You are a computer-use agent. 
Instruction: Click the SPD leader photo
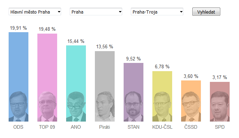pos(220,107)
